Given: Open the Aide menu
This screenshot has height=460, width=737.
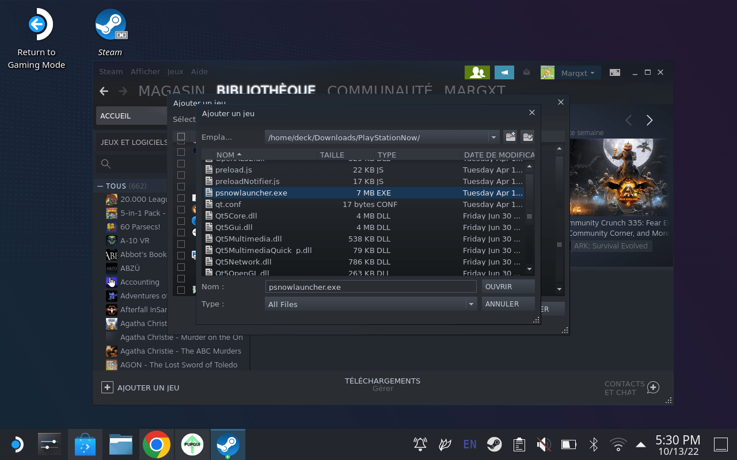Looking at the screenshot, I should [199, 72].
